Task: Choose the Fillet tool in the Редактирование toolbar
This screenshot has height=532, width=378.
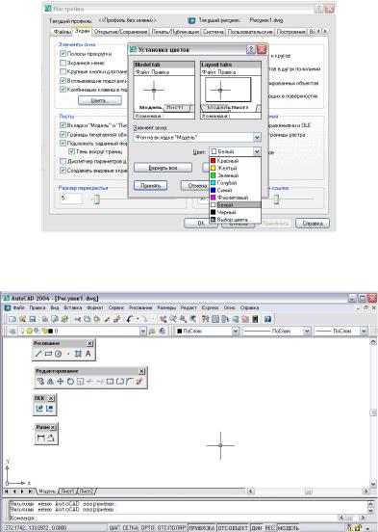Action: pos(130,382)
